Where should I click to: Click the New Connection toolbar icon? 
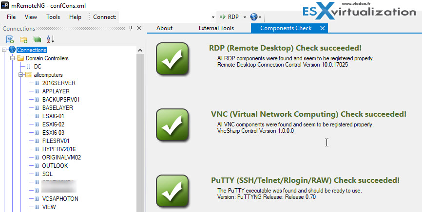coord(10,39)
